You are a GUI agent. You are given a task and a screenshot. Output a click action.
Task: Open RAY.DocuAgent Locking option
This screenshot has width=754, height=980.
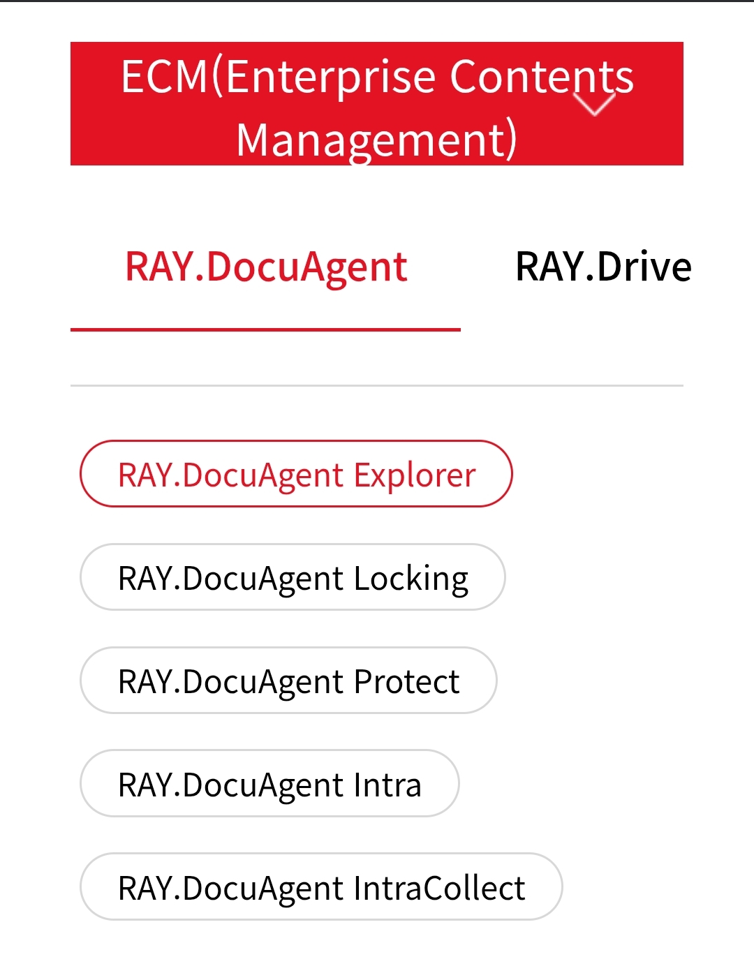coord(293,577)
